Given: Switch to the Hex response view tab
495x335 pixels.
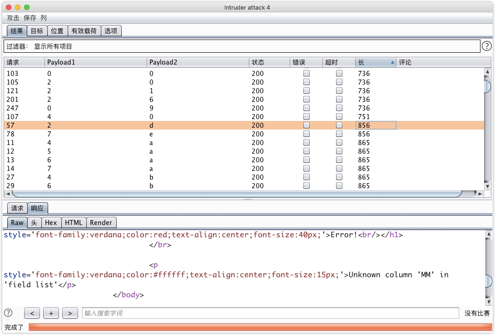Looking at the screenshot, I should click(51, 223).
